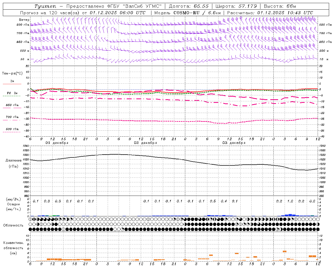The width and height of the screenshot is (333, 266).
Task: Click the provider text ФГБУ "ЗапСиб УГМС"
Action: point(134,6)
